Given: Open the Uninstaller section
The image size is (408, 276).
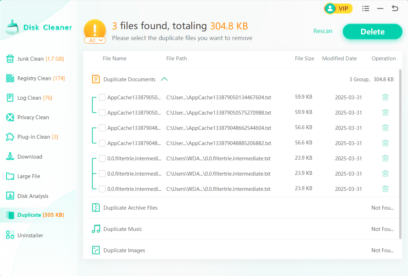Looking at the screenshot, I should pyautogui.click(x=30, y=235).
